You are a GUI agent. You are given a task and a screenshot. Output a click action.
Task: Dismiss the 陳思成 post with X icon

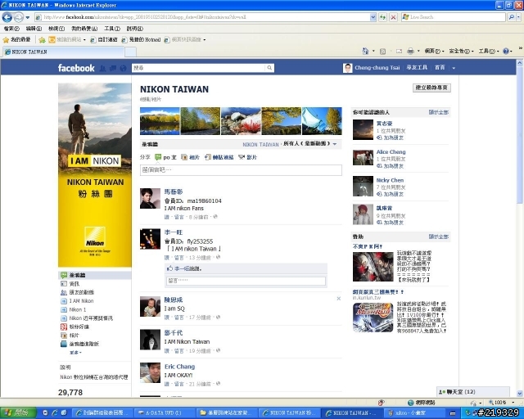tap(338, 299)
